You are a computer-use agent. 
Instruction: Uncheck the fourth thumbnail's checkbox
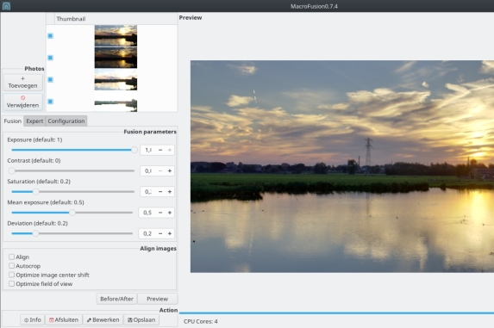(50, 102)
